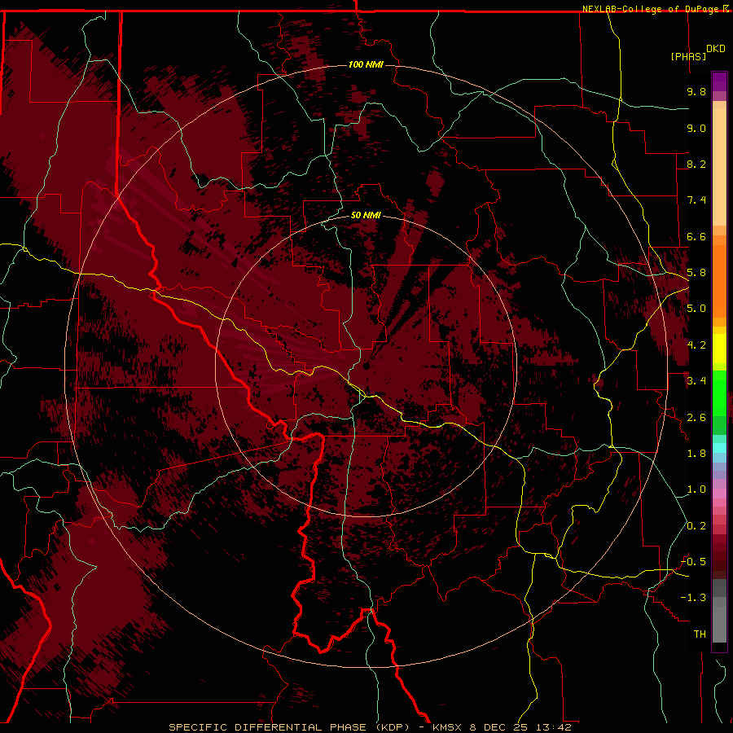Select the 4.2 scale value
This screenshot has width=733, height=733.
click(x=696, y=345)
